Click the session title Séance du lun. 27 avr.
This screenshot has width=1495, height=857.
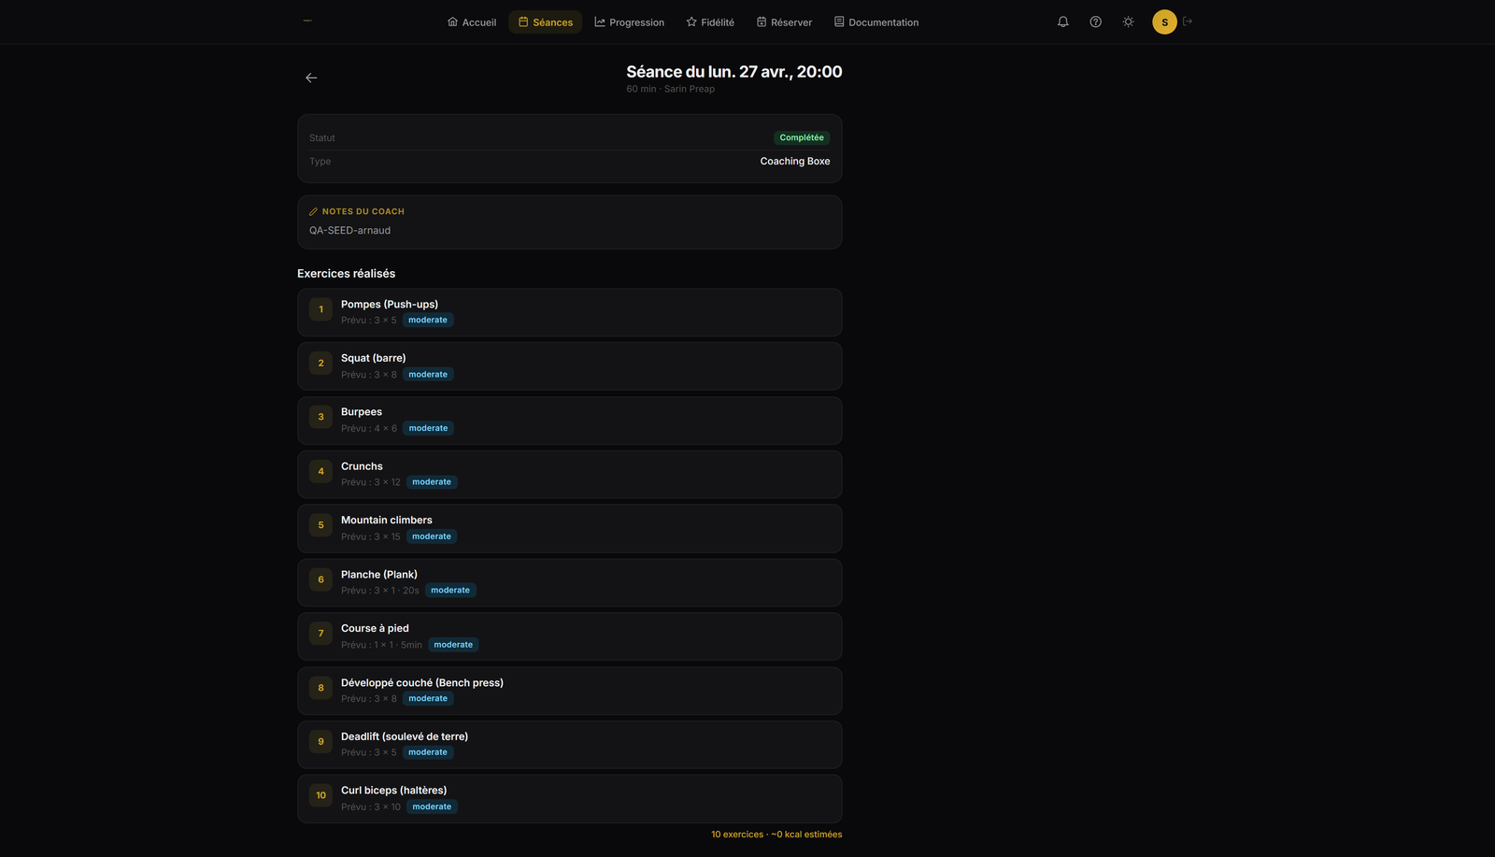734,72
